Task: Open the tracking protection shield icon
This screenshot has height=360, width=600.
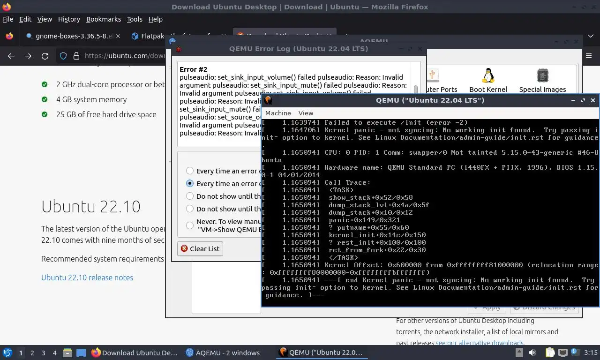Action: 63,56
